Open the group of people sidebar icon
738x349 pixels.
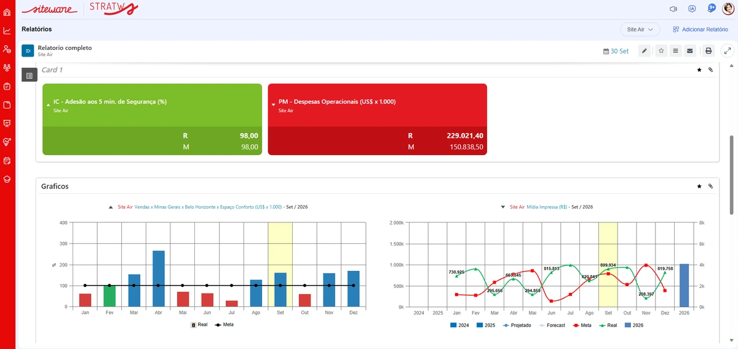click(x=7, y=68)
